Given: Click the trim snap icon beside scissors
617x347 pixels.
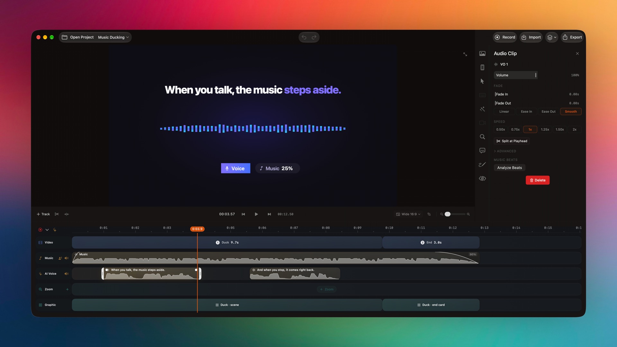Looking at the screenshot, I should coord(67,214).
